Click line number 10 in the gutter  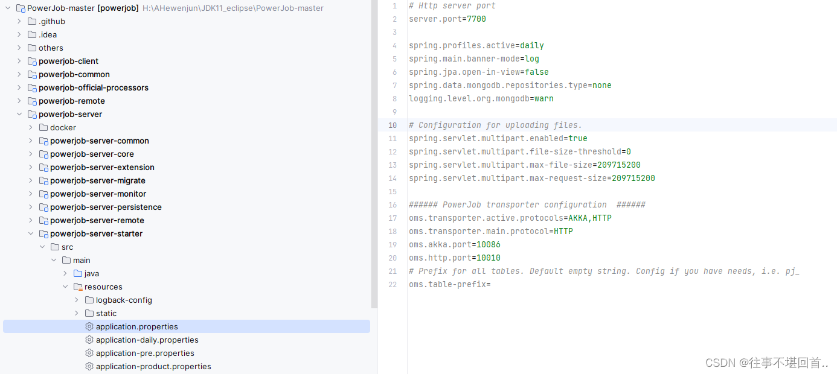(x=393, y=125)
